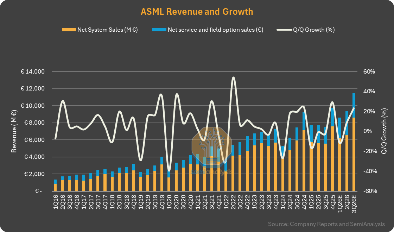Click the '40%' right axis label
Image resolution: width=394 pixels, height=232 pixels.
[369, 92]
